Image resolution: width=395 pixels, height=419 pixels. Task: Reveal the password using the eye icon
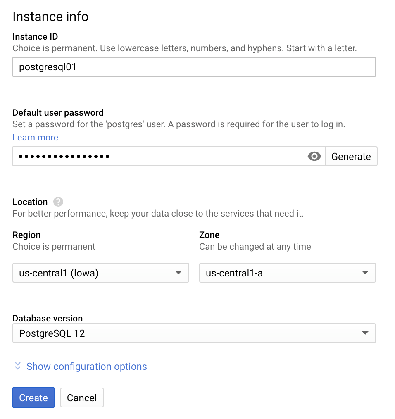(314, 156)
